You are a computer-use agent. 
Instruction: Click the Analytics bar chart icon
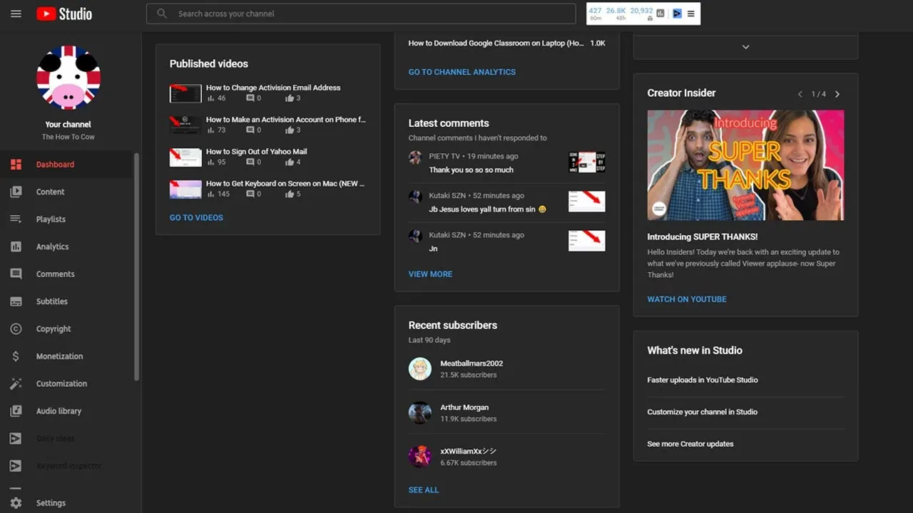point(16,247)
